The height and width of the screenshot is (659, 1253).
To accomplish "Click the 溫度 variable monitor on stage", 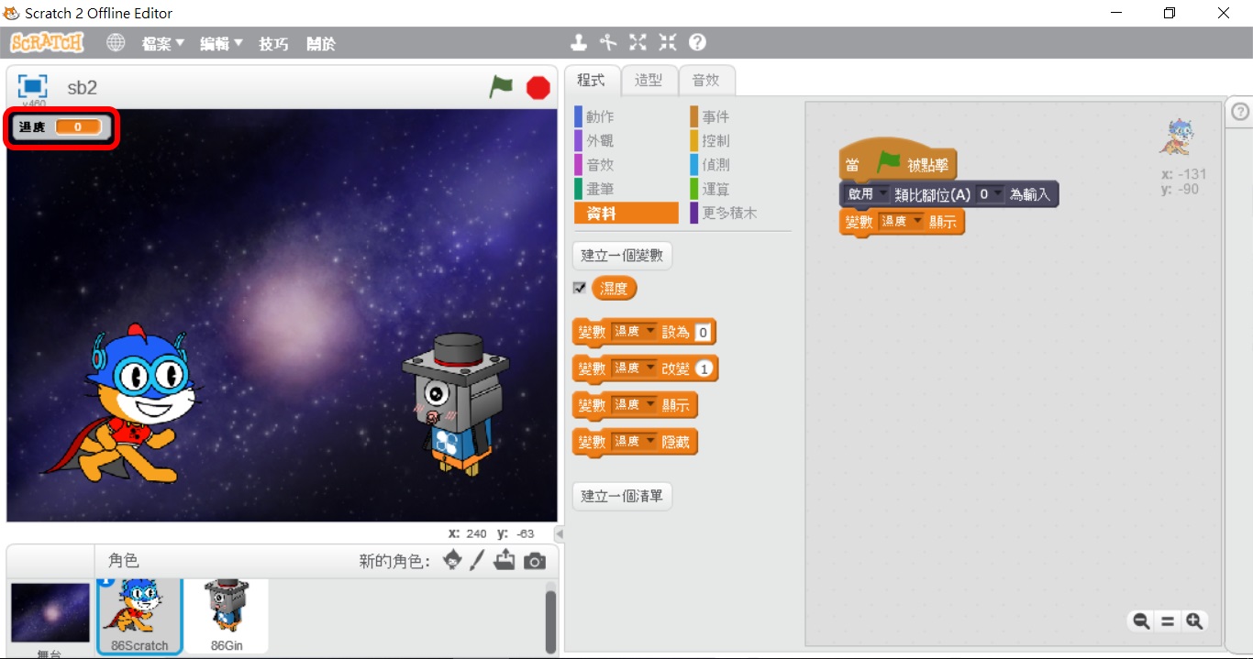I will tap(62, 127).
